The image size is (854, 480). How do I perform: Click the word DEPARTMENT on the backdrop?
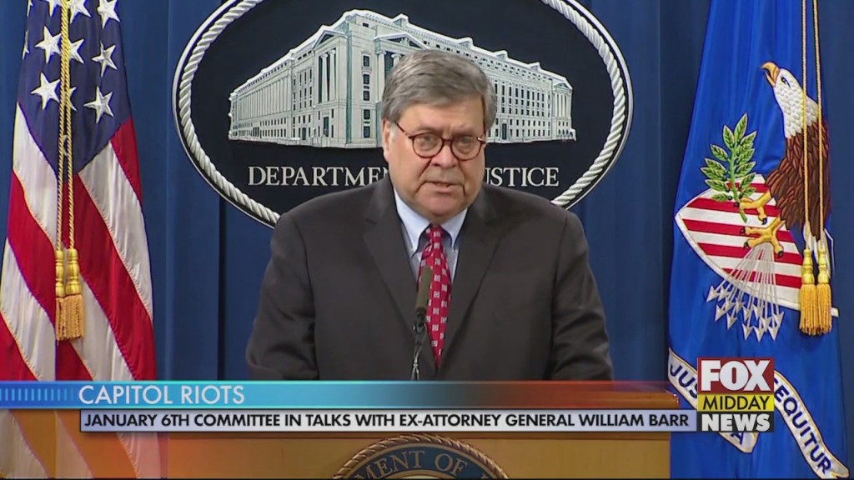318,177
